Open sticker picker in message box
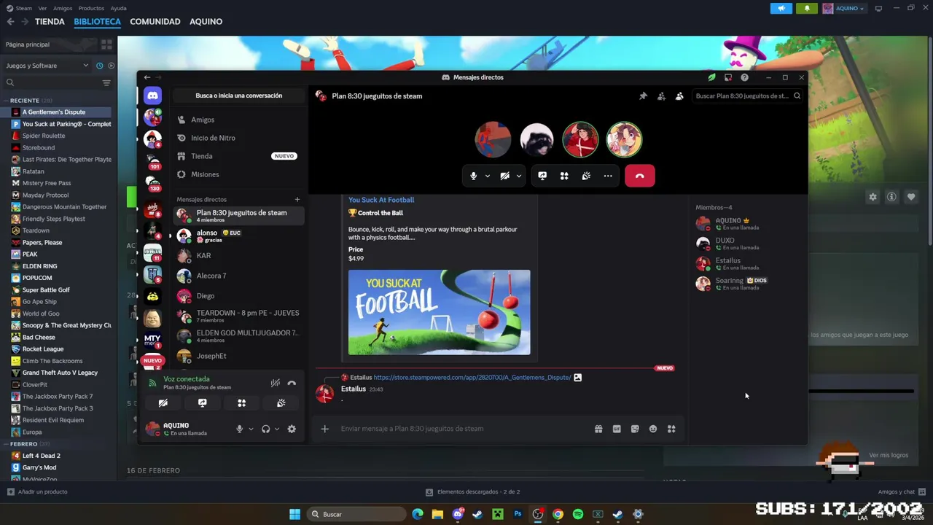The width and height of the screenshot is (933, 525). click(635, 429)
